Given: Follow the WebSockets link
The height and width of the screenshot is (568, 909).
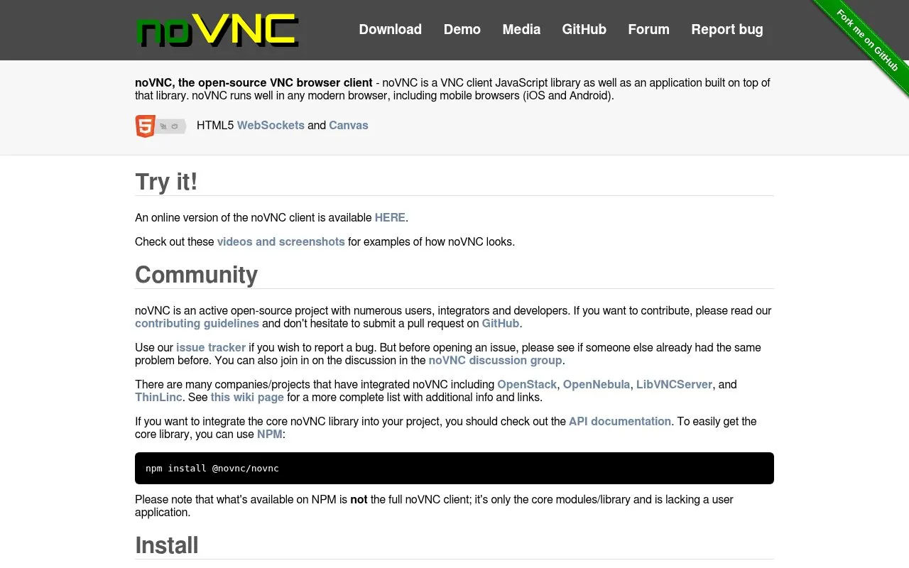Looking at the screenshot, I should click(x=271, y=125).
